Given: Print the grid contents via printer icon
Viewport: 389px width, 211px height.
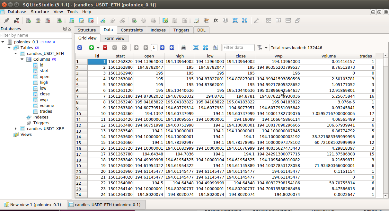Looking at the screenshot, I should (x=183, y=47).
